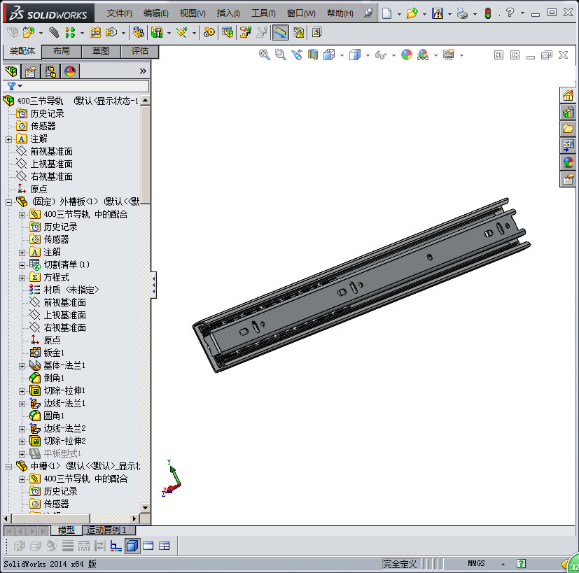The image size is (579, 573).
Task: Toggle the two-view viewport layout button
Action: [148, 546]
